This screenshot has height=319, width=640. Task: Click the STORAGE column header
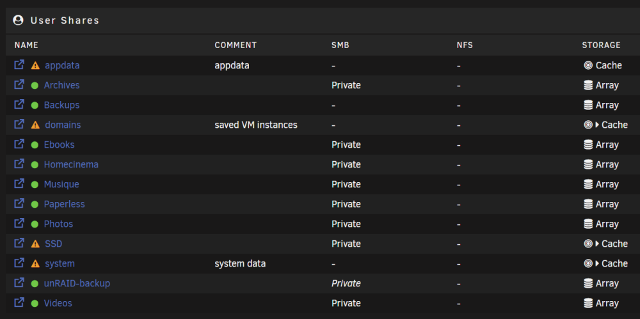click(x=601, y=45)
